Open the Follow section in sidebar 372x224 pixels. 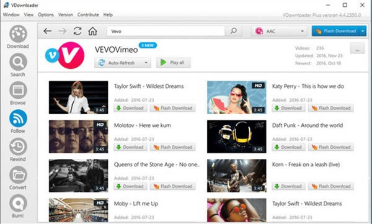click(x=18, y=122)
